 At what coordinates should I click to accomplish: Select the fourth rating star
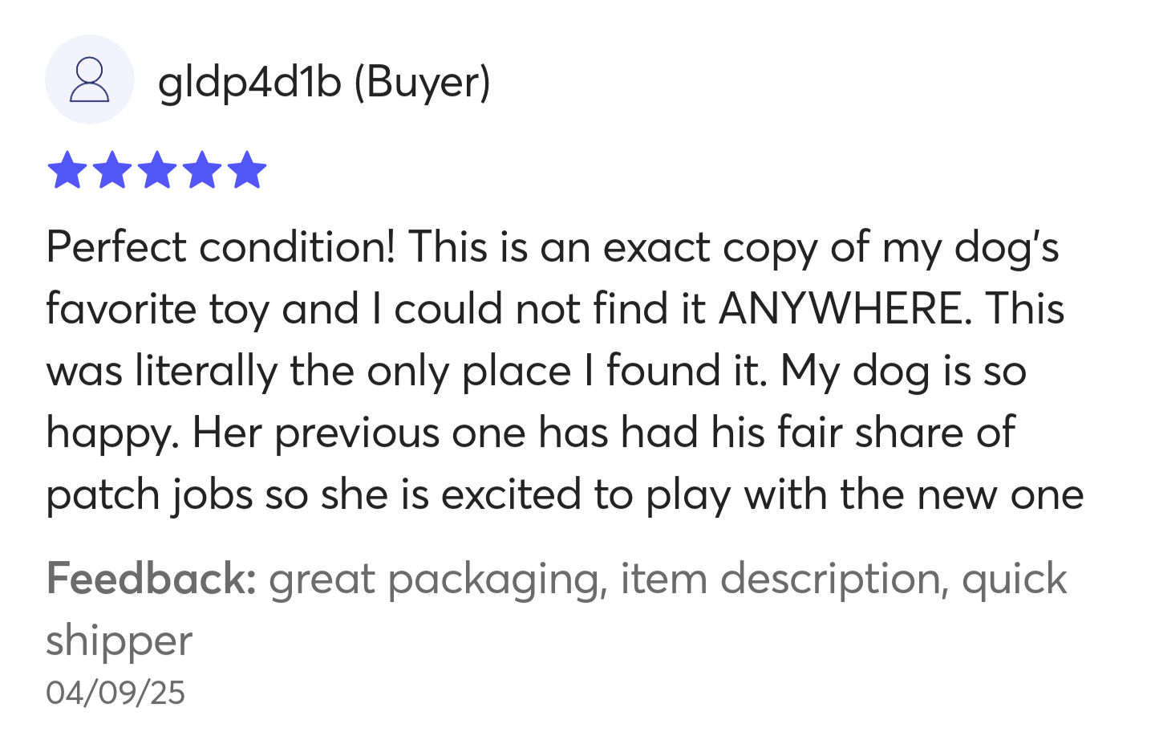201,170
